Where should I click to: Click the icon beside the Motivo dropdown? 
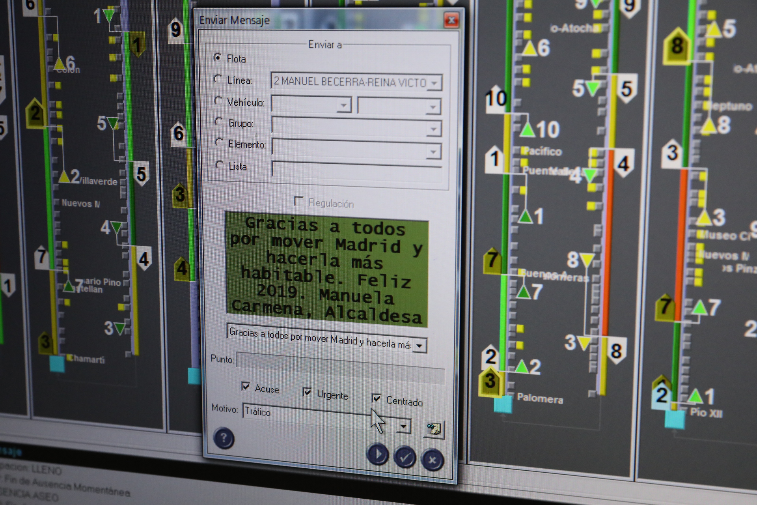[434, 429]
